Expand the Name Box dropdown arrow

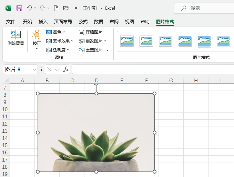click(x=34, y=70)
